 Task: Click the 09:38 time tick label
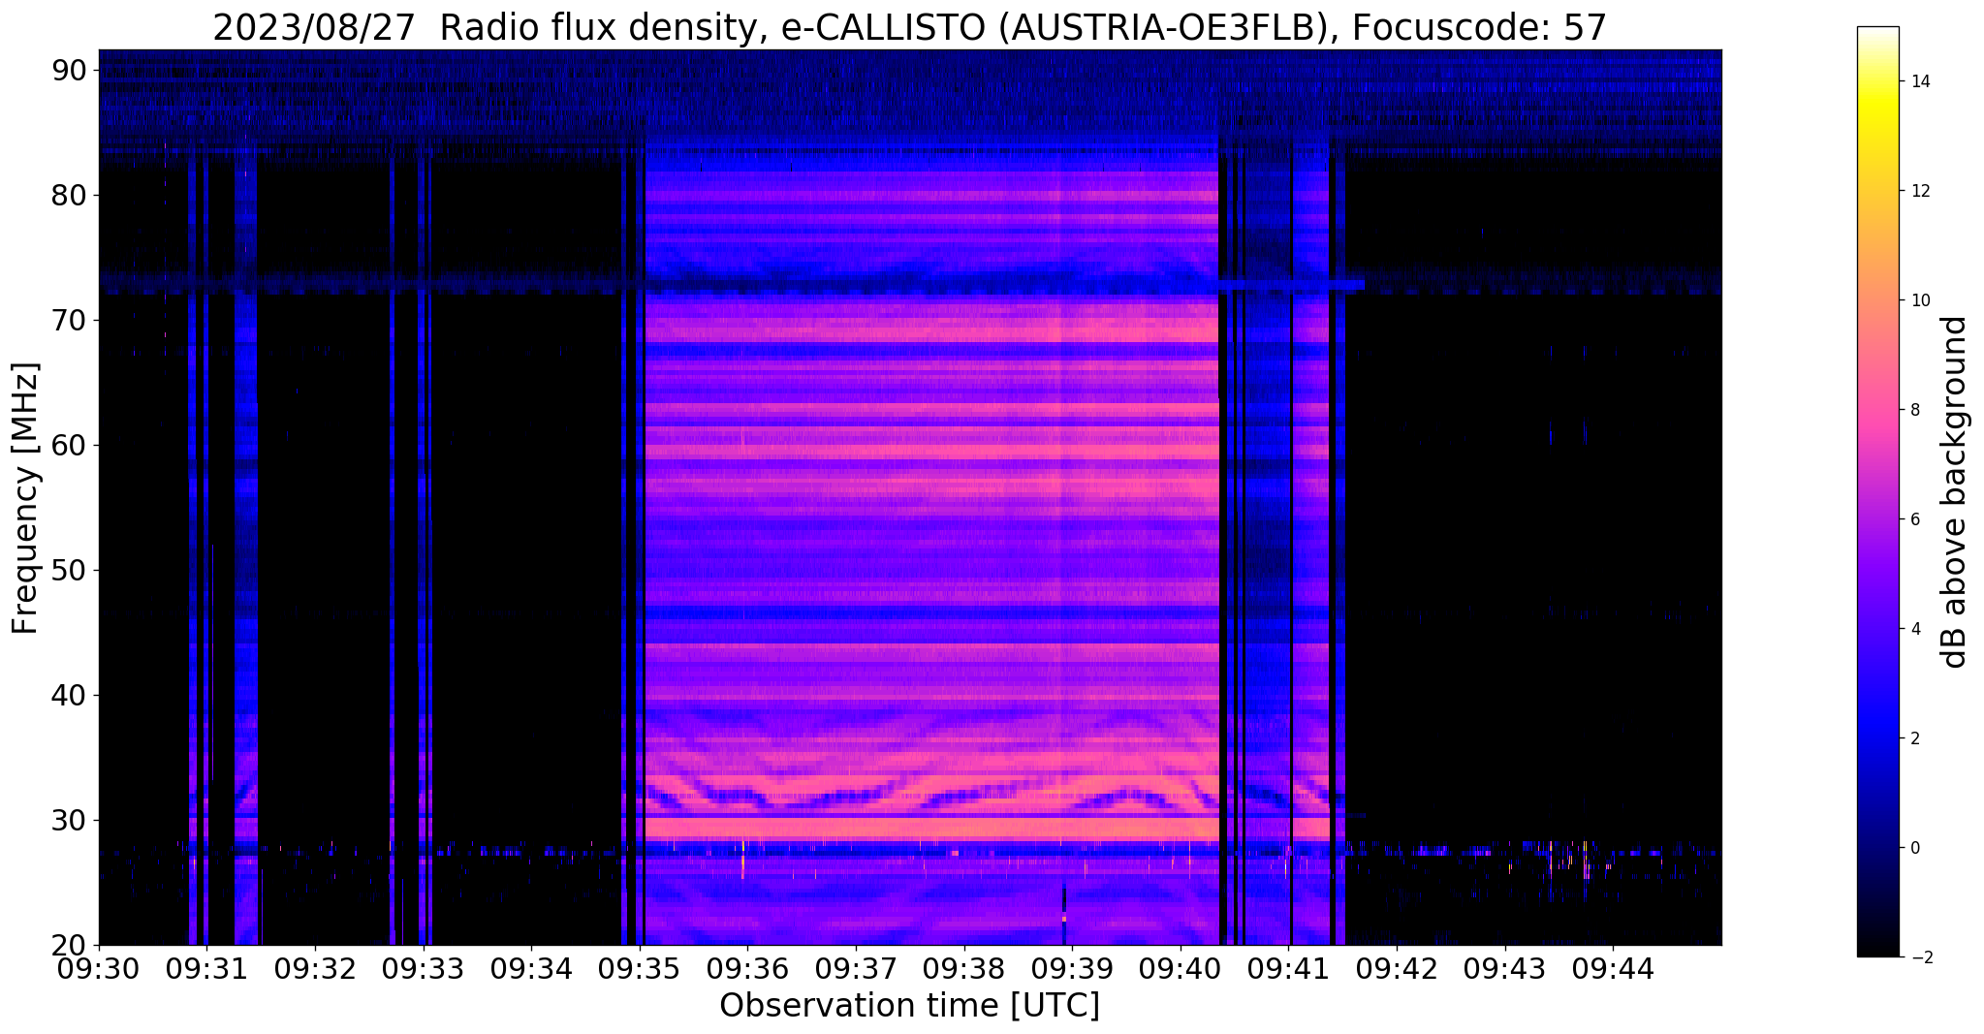pyautogui.click(x=964, y=970)
